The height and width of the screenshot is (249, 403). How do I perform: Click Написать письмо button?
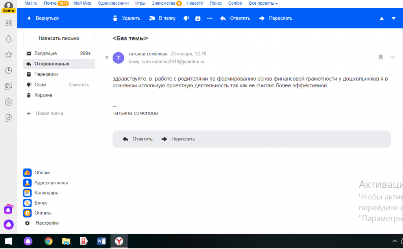click(x=59, y=39)
